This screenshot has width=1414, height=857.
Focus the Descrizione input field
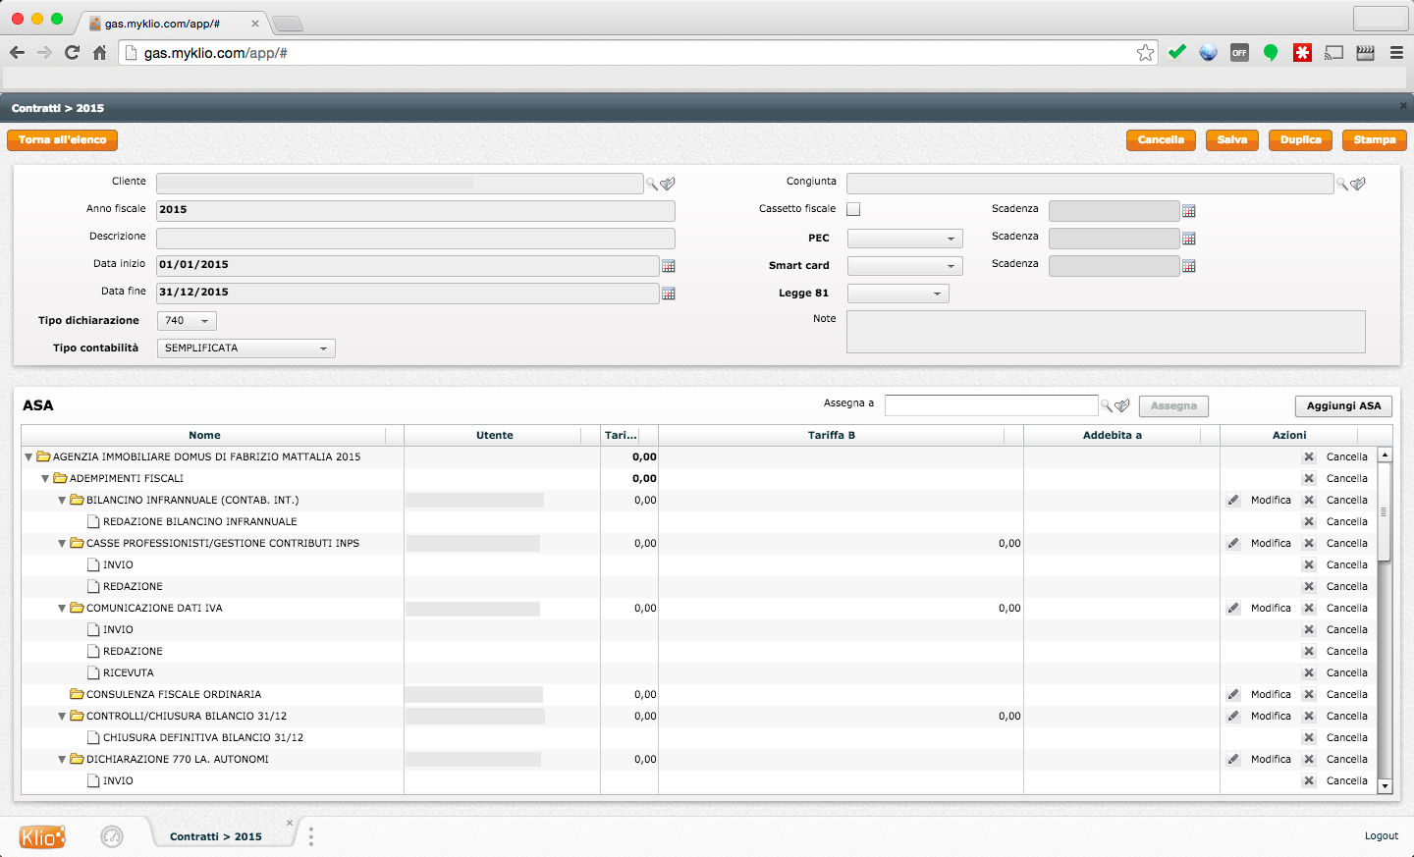pos(415,239)
